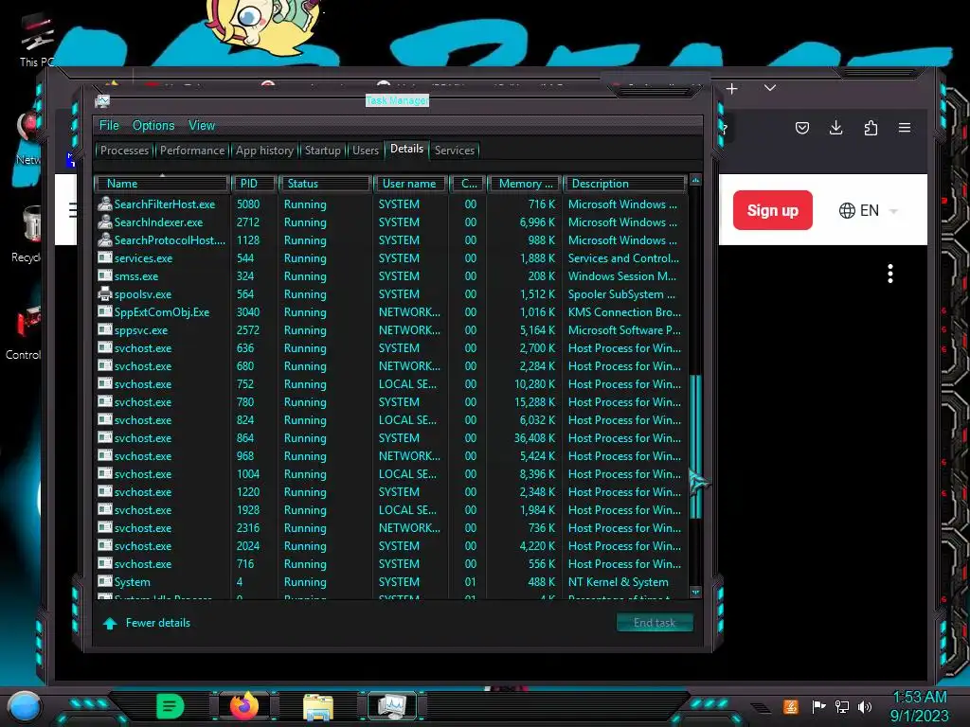Open the green chat app in taskbar
Screen dimensions: 970x727
(x=171, y=706)
